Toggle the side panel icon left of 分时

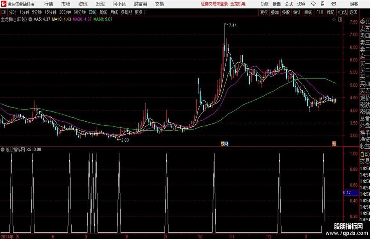pos(3,12)
